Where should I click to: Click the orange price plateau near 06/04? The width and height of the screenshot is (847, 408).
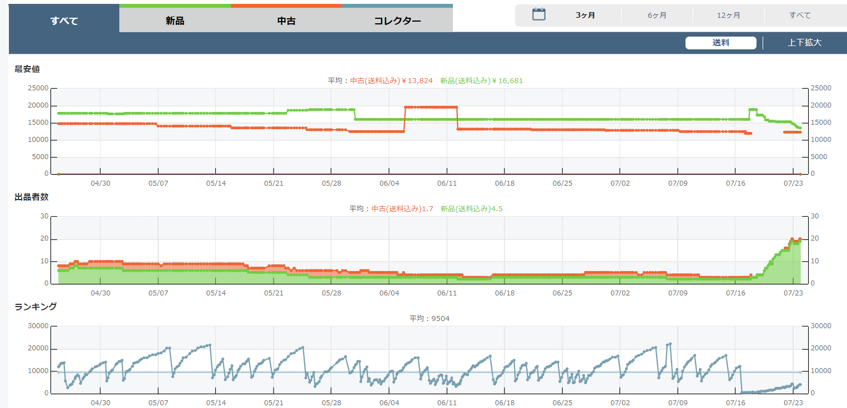click(x=431, y=107)
